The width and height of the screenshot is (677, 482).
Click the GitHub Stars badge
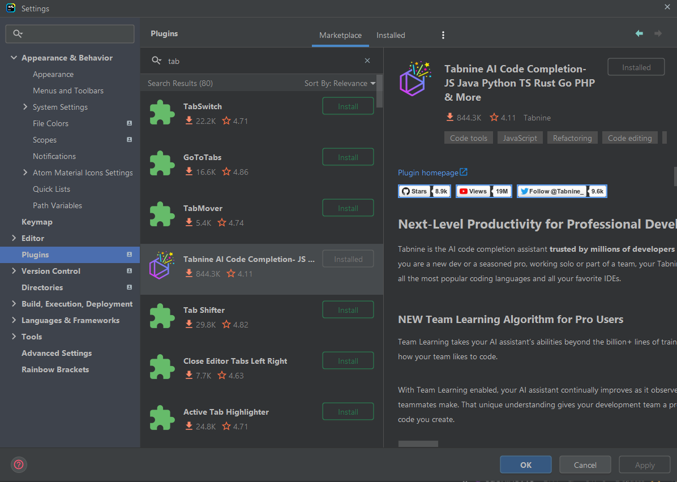pos(425,191)
